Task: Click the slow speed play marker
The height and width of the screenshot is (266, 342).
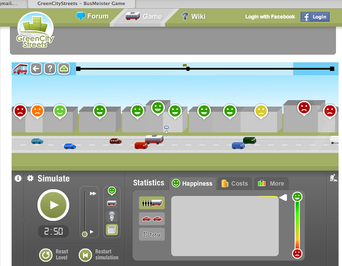Action: [x=92, y=232]
